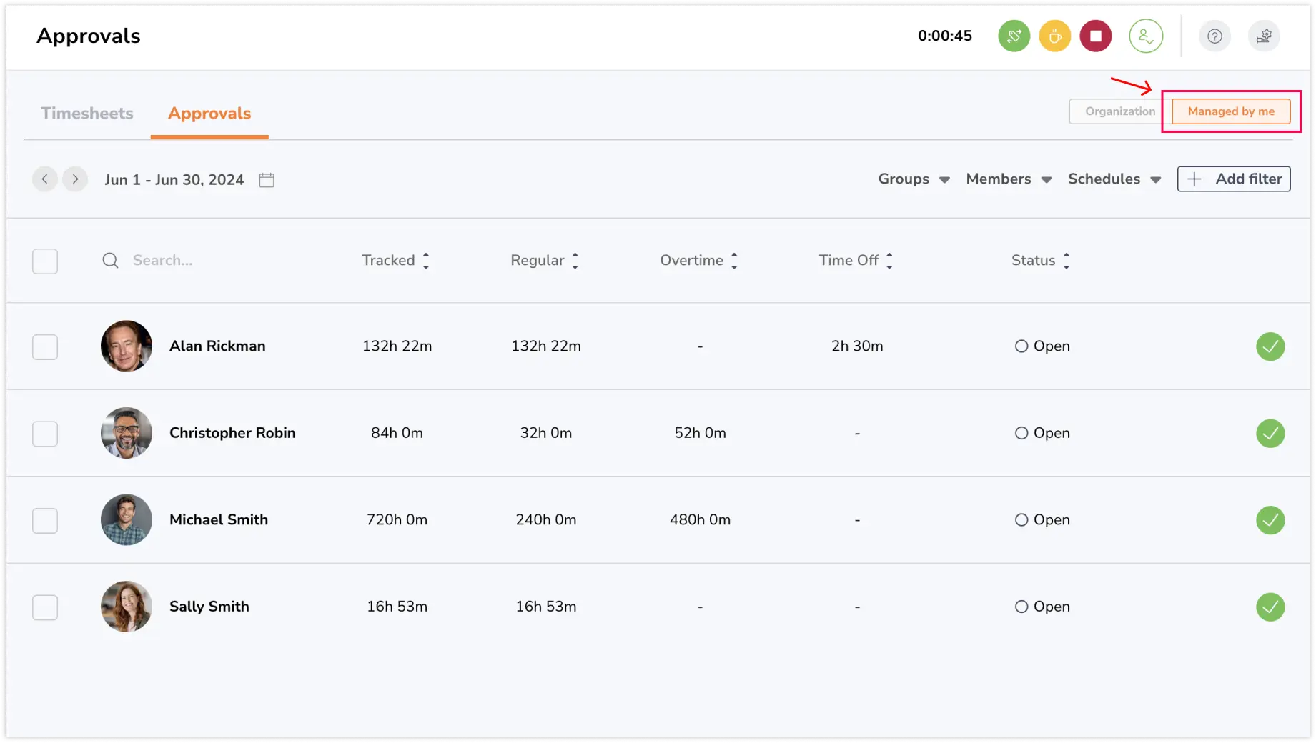Click the 720h 0m tracked value
The height and width of the screenshot is (743, 1316).
pyautogui.click(x=397, y=520)
